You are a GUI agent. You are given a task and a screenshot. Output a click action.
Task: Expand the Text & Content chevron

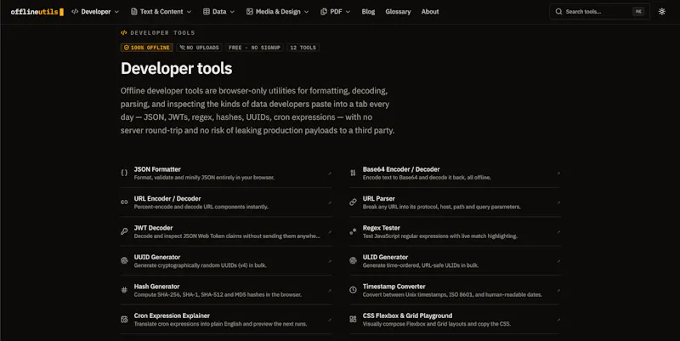tap(189, 12)
